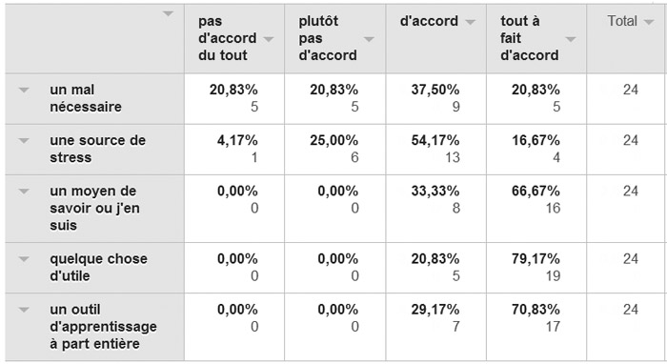Select the 'quelque chose d'utile' row label
Screen dimensions: 667x364
(x=98, y=268)
